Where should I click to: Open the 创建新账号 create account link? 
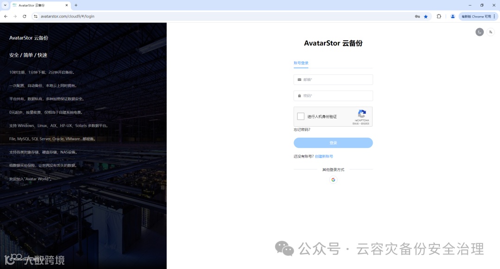324,156
